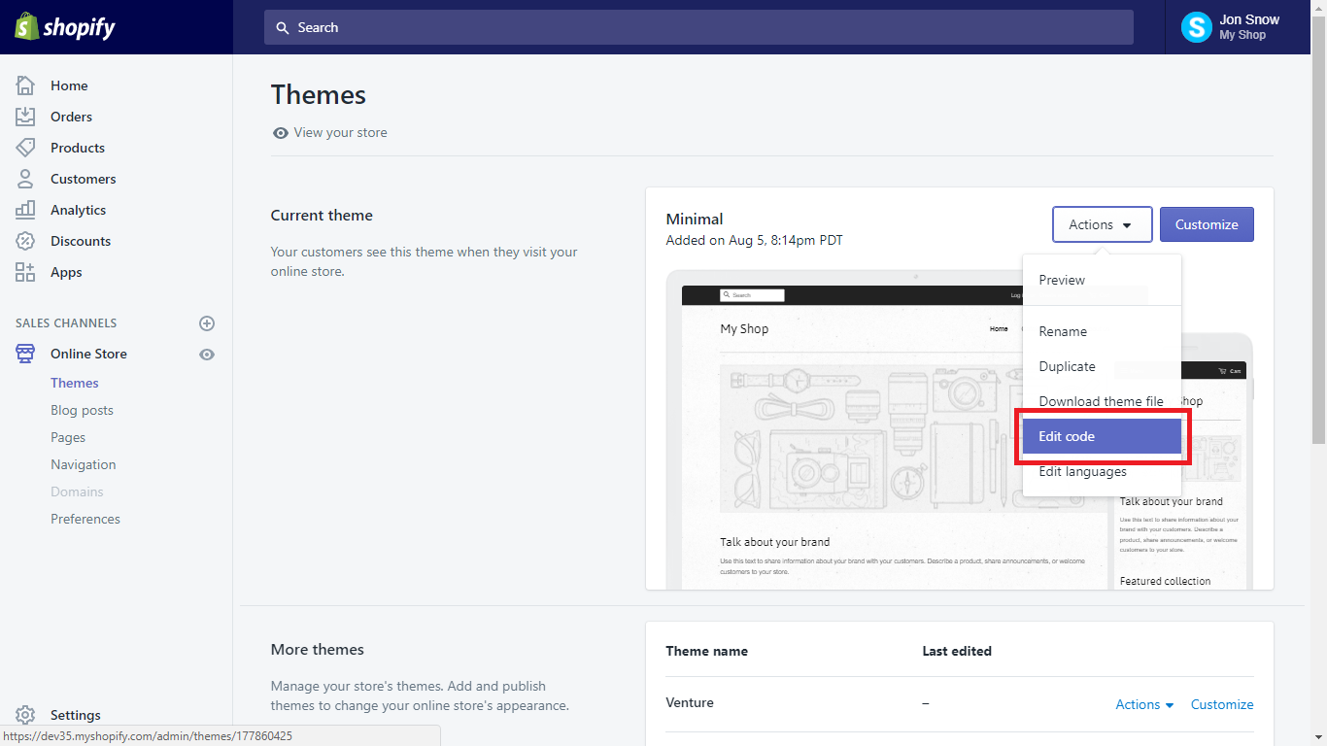Screen dimensions: 1327x746
Task: Choose Edit languages in Actions menu
Action: tap(1102, 471)
